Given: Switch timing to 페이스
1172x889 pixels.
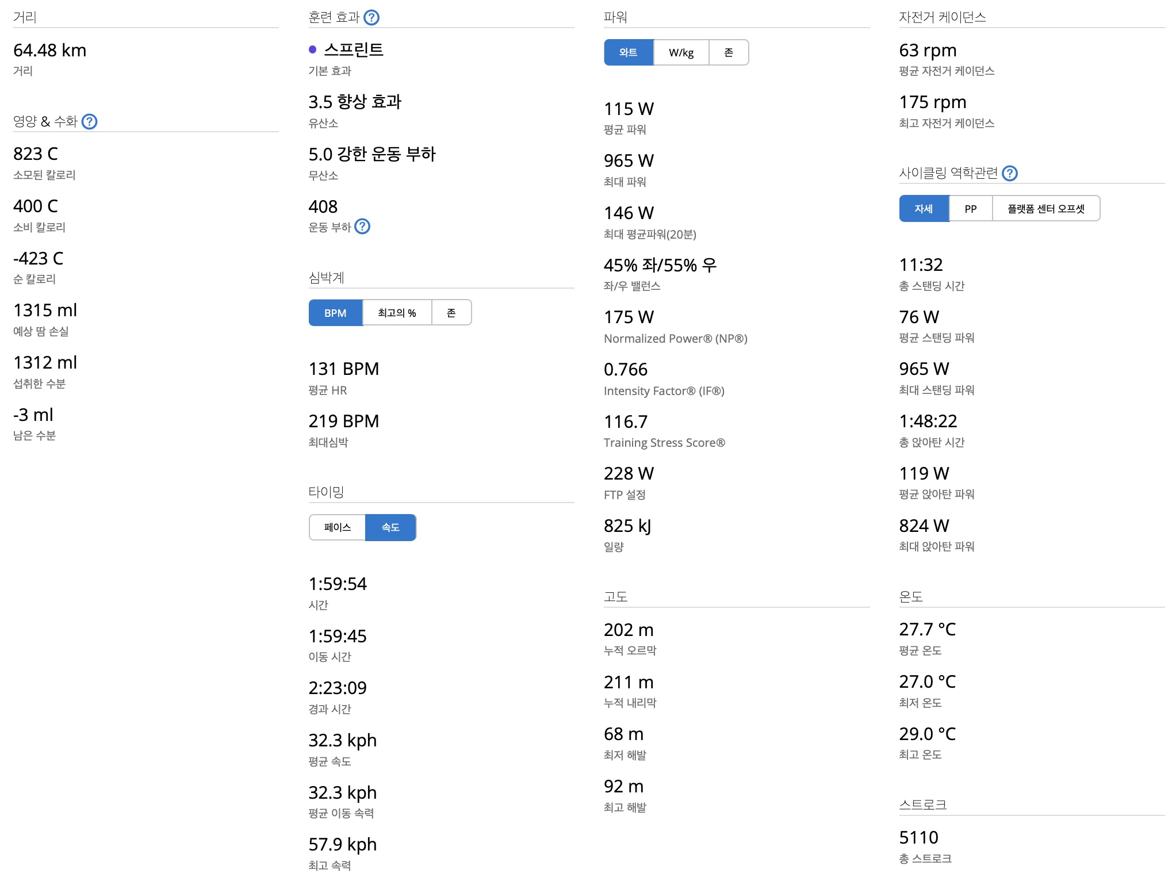Looking at the screenshot, I should (x=337, y=527).
